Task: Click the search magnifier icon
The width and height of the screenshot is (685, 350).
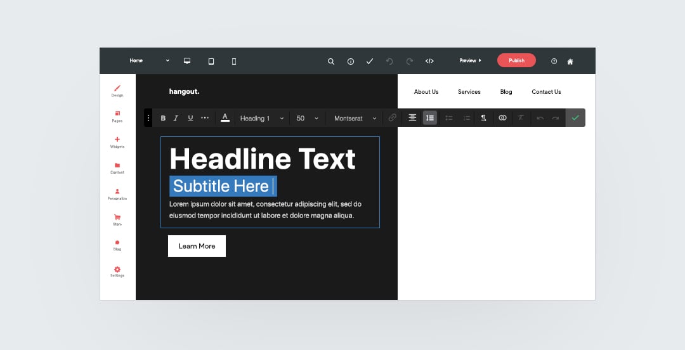Action: point(331,62)
